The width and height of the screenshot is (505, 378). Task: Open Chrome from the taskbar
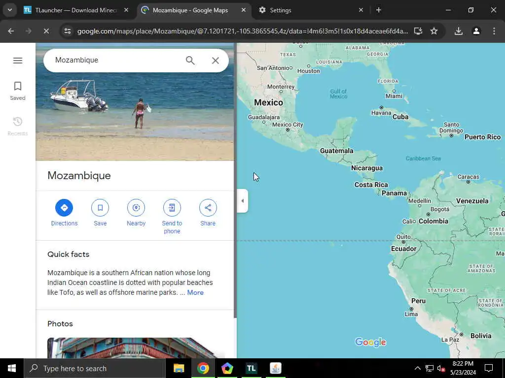tap(203, 368)
